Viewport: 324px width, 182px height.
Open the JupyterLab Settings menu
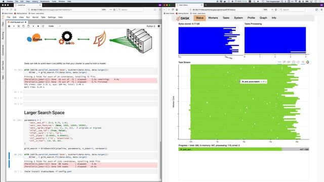52,17
